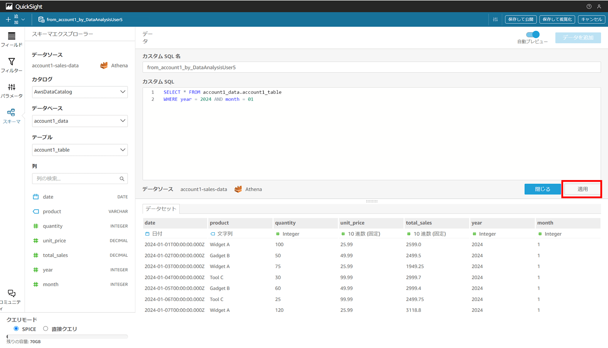Click the total_sales value 3118.8
This screenshot has height=348, width=608.
pyautogui.click(x=413, y=310)
